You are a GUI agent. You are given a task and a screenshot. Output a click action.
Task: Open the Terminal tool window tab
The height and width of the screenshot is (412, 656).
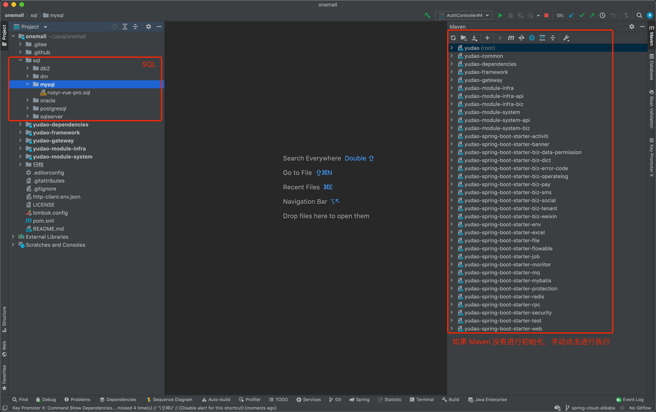point(422,400)
